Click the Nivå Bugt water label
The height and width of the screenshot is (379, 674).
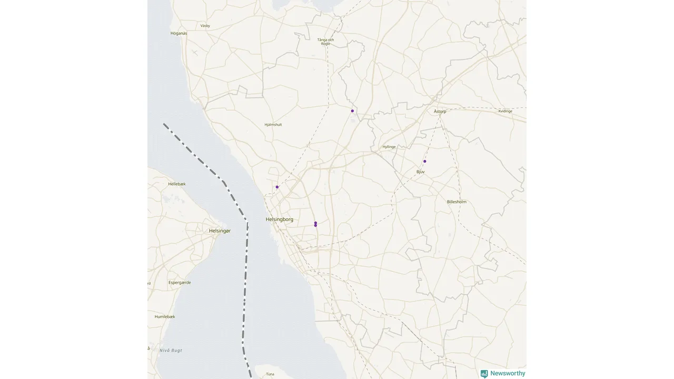point(171,351)
